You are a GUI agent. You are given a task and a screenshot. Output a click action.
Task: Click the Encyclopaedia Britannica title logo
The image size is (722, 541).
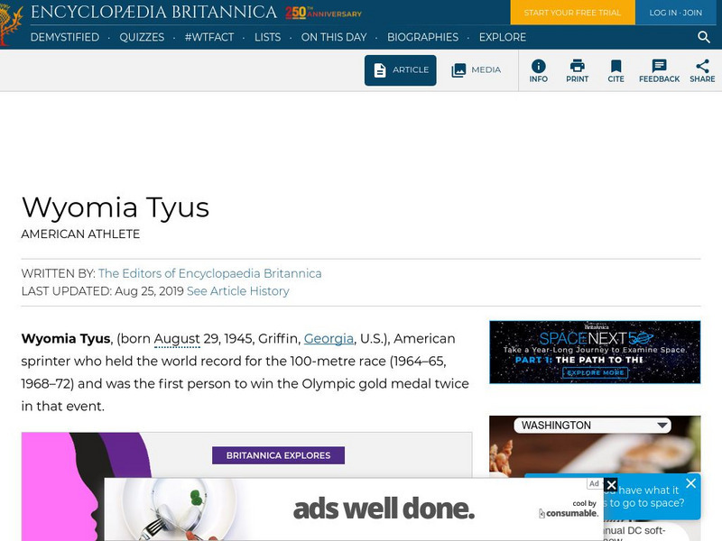(x=153, y=12)
